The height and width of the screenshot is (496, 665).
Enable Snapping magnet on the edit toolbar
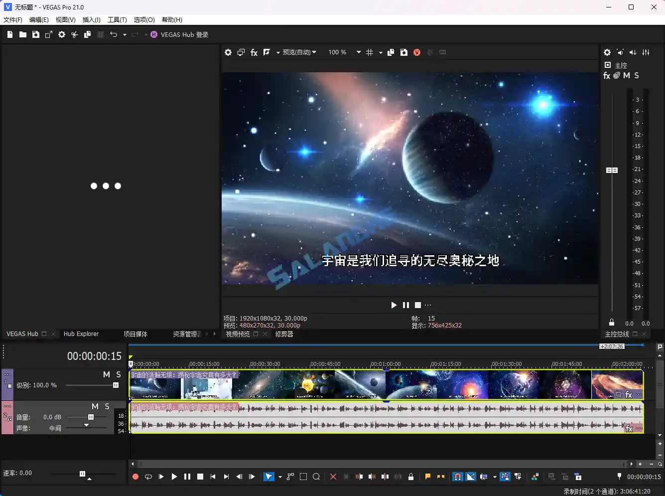coord(457,477)
